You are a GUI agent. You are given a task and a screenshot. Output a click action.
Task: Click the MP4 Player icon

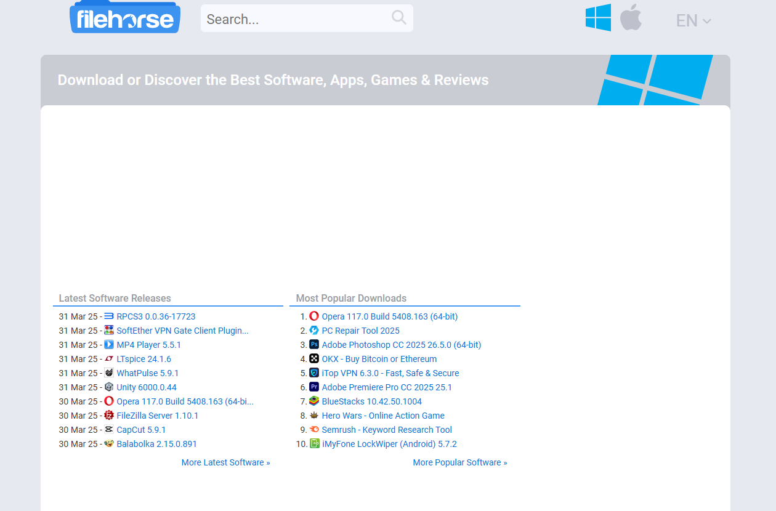click(109, 345)
